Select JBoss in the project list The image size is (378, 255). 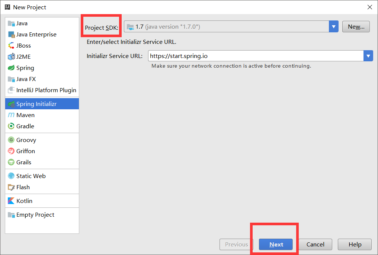click(42, 45)
